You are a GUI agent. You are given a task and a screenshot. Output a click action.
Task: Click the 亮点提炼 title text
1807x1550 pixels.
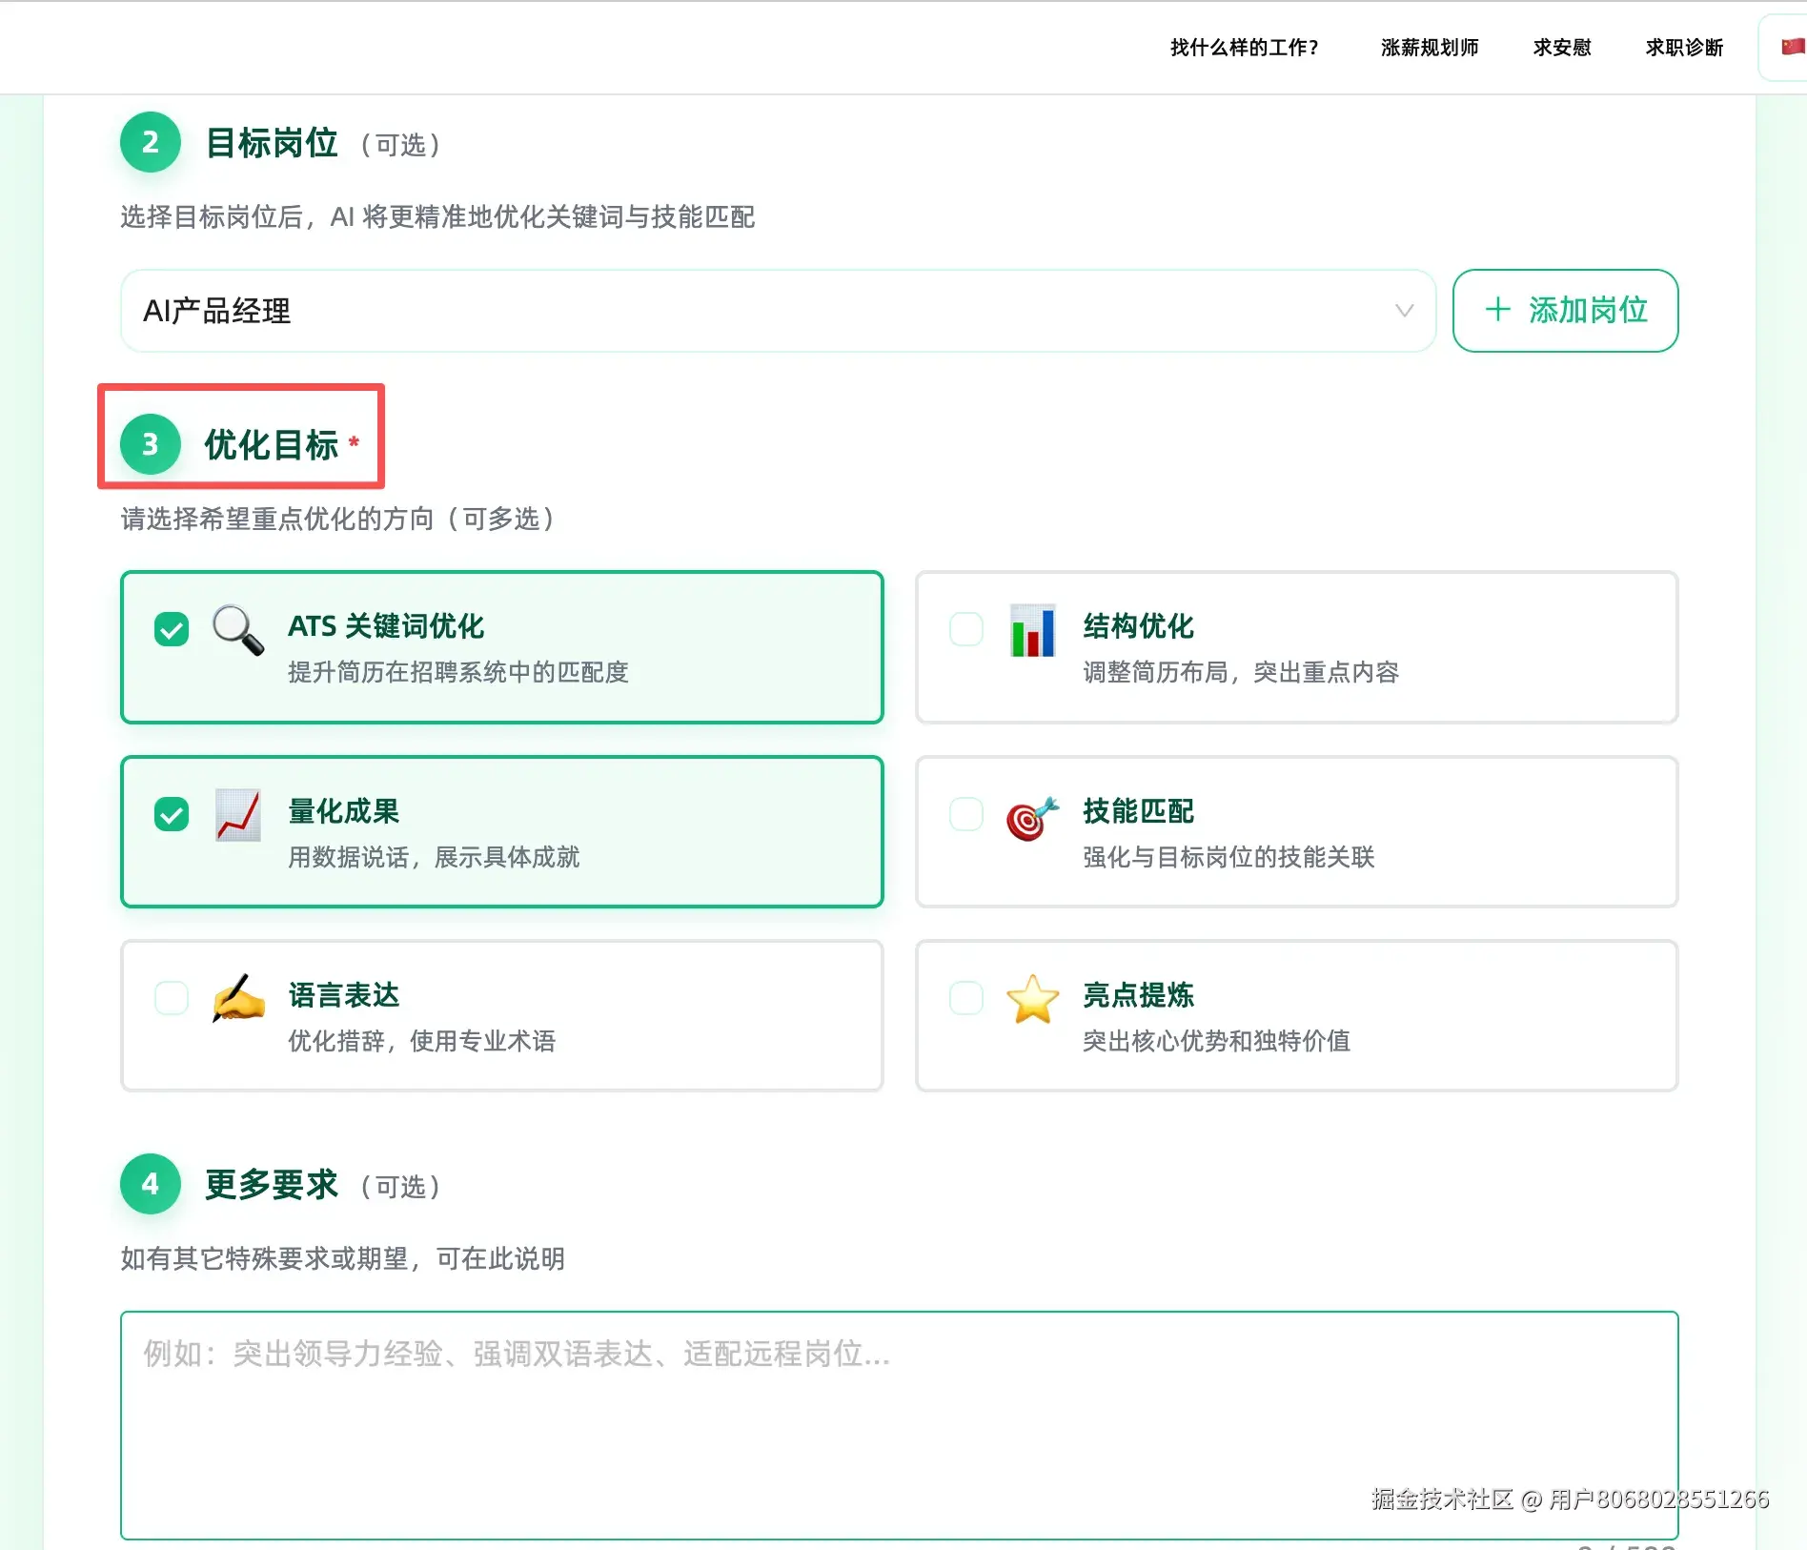1138,995
